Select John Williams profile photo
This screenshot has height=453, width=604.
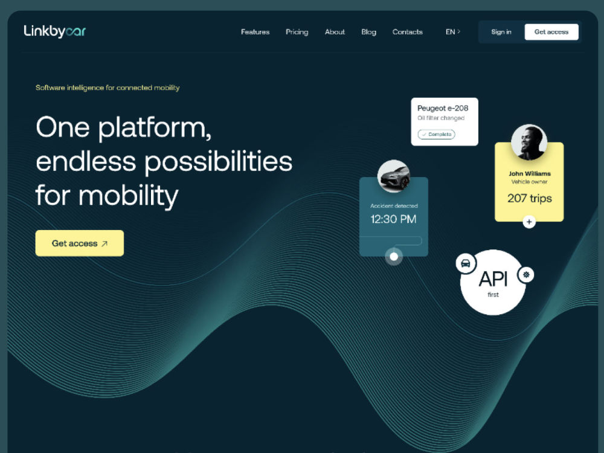[x=529, y=142]
